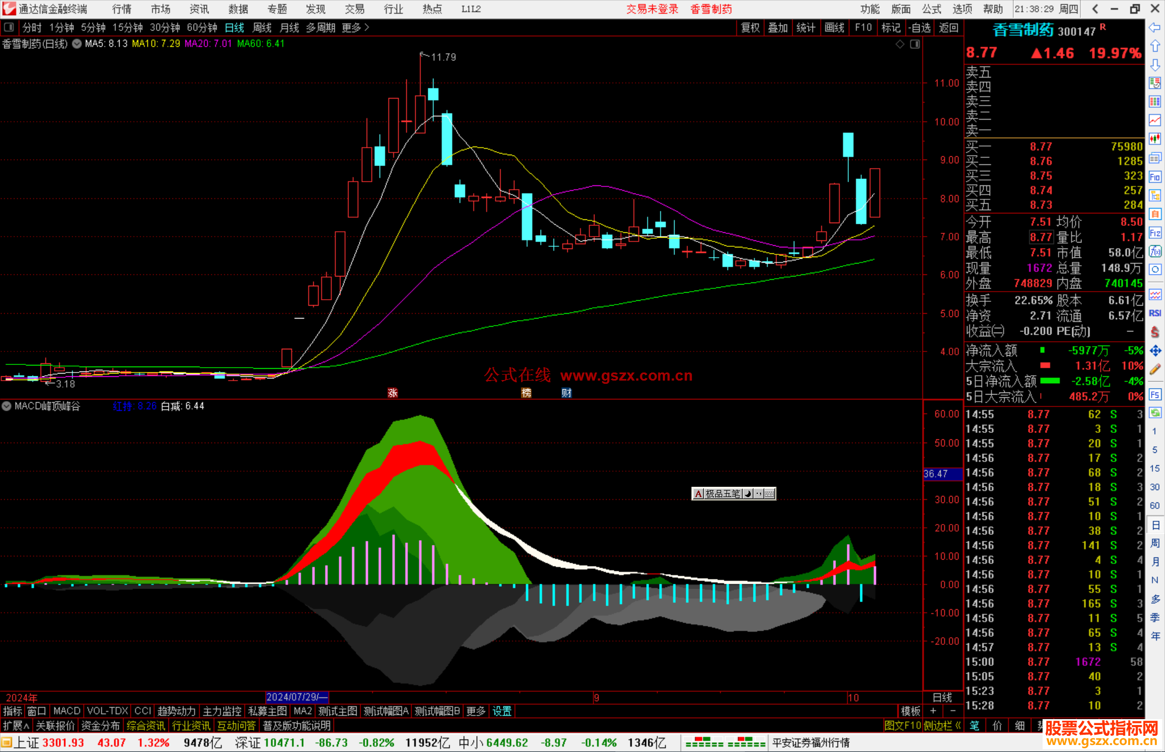This screenshot has height=752, width=1165.
Task: Click the red S dollar icon in sidebar
Action: pos(1155,332)
